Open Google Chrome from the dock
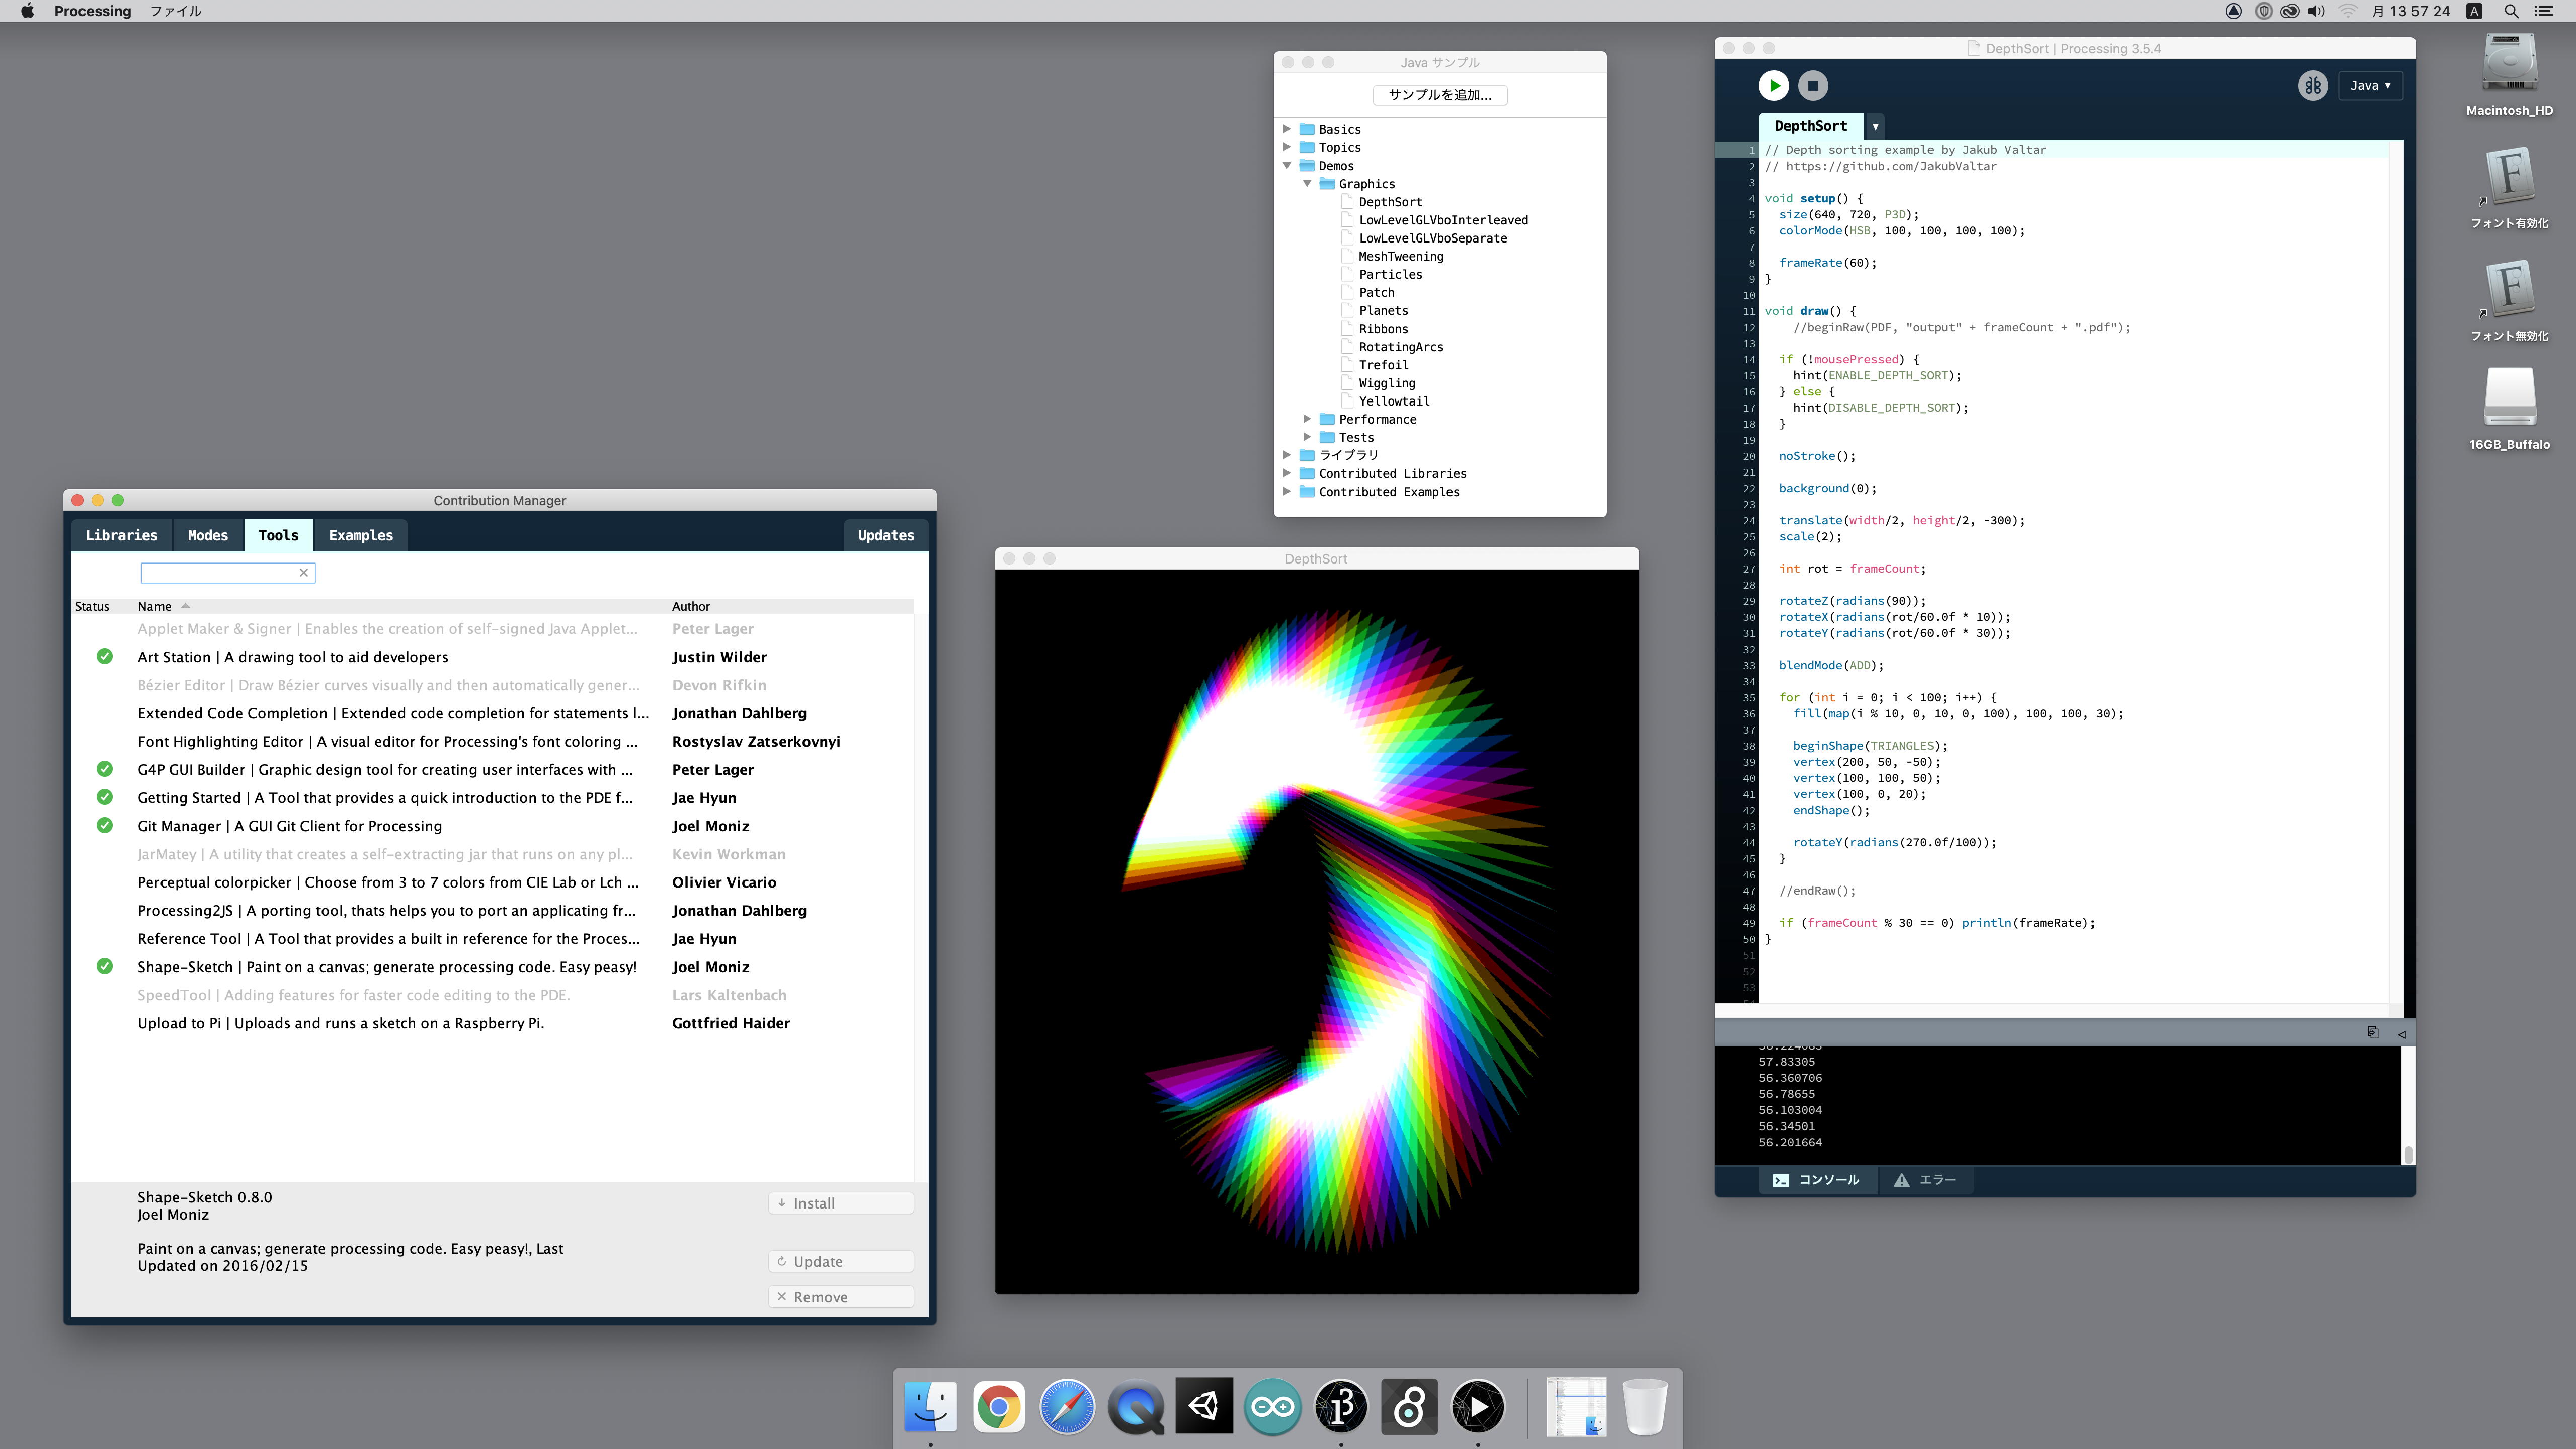Viewport: 2576px width, 1449px height. pos(998,1407)
